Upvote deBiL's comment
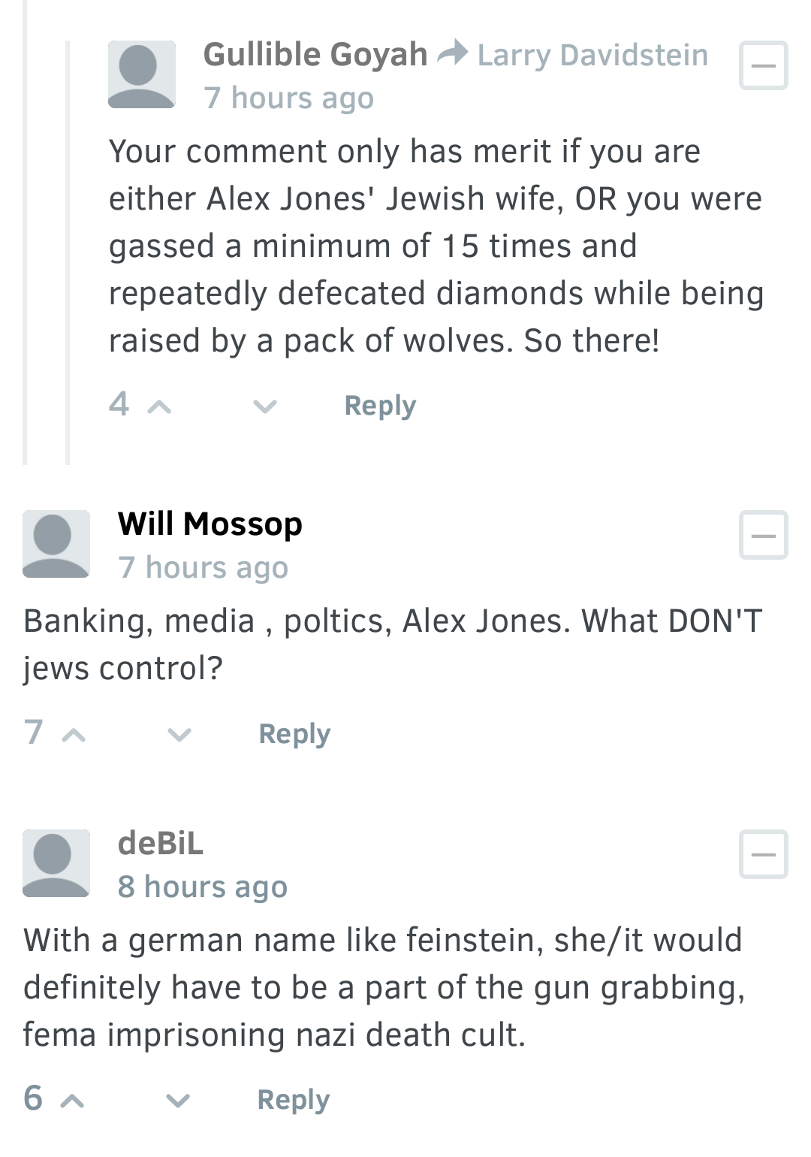Image resolution: width=811 pixels, height=1157 pixels. tap(72, 1101)
